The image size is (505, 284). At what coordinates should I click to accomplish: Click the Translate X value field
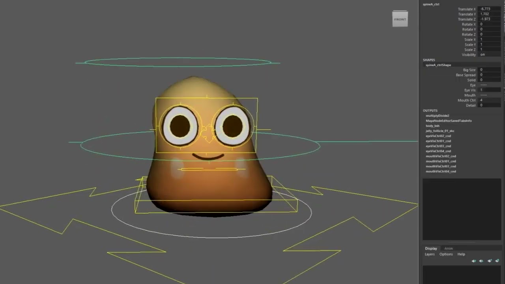point(489,9)
